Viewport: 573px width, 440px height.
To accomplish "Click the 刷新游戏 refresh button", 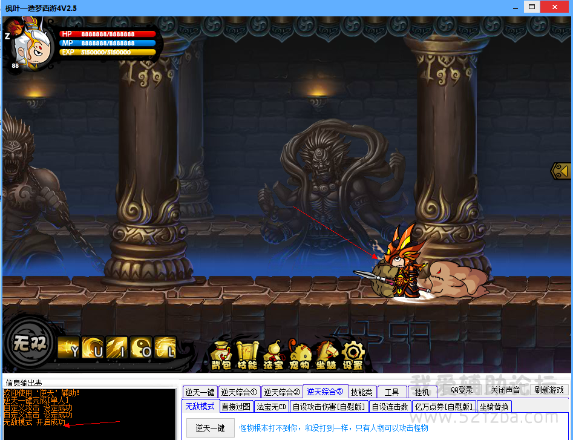I will click(549, 390).
